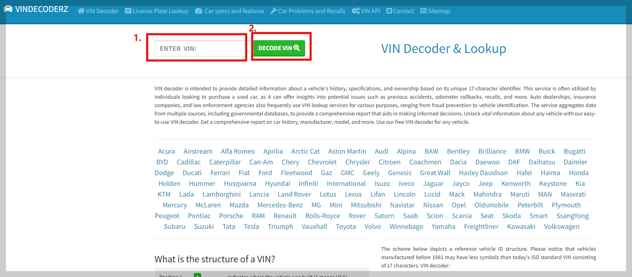
Task: Click the 'What is the structure of a VIN?' heading
Action: (215, 259)
